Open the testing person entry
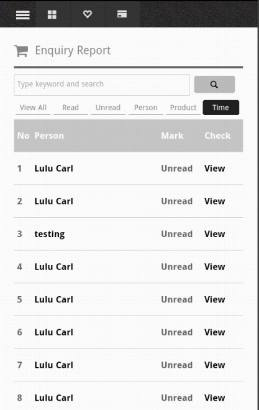 (50, 234)
